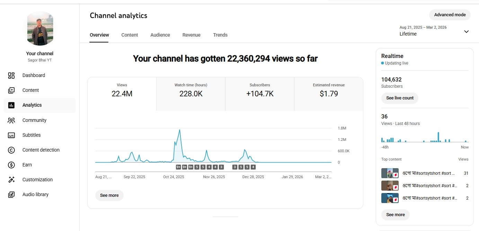
Task: Click the first 9+ marker under chart
Action: coord(178,167)
